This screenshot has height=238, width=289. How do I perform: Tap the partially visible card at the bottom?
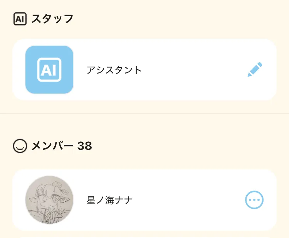[x=144, y=238]
